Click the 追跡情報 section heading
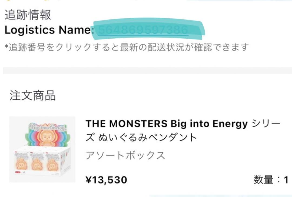Screen dimensions: 292x197 [28, 15]
